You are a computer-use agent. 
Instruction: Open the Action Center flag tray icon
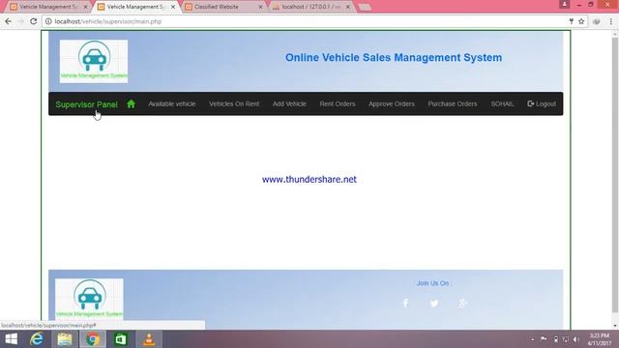pos(544,339)
